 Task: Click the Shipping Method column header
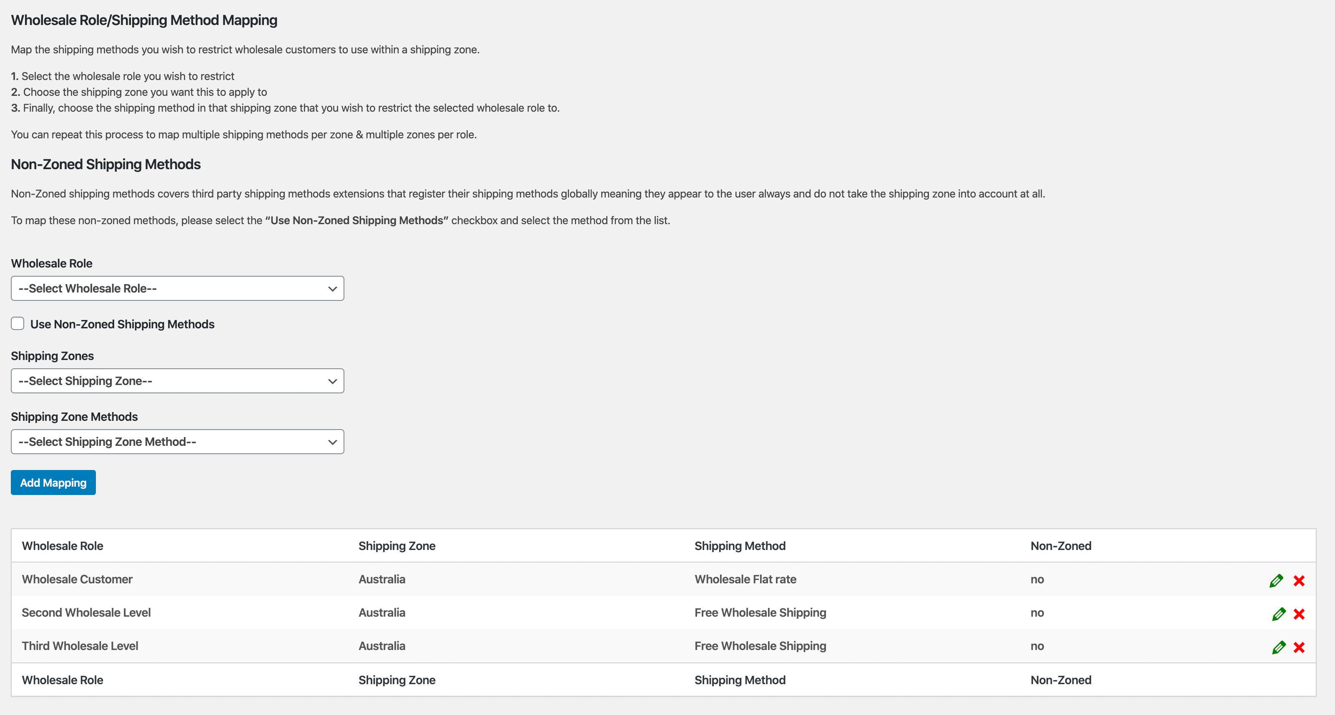(x=740, y=546)
